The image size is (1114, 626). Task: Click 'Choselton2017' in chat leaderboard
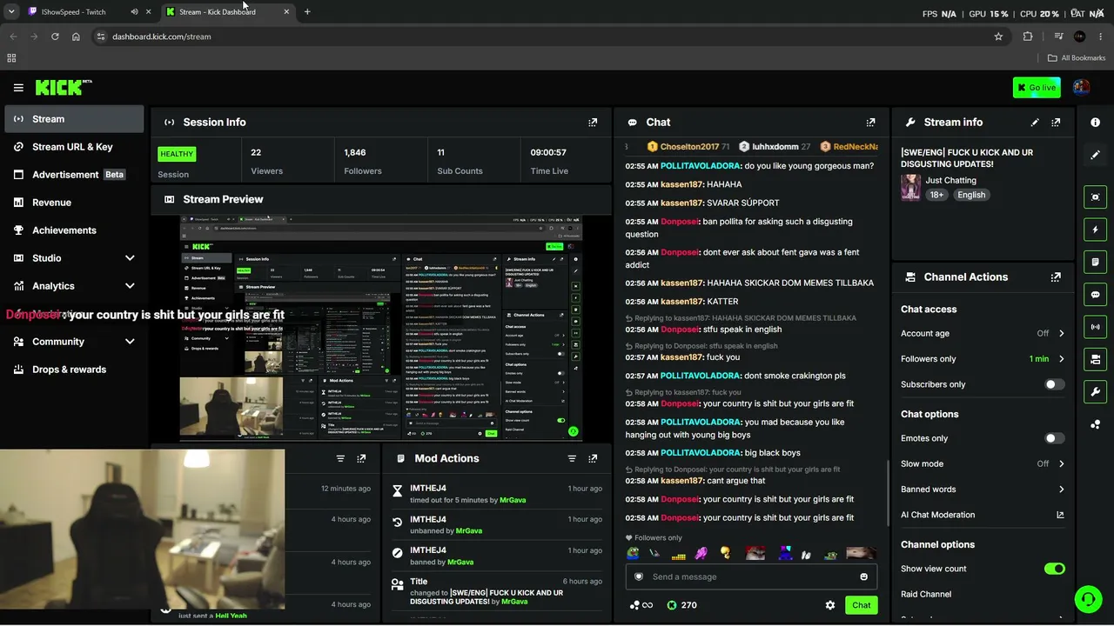[689, 147]
